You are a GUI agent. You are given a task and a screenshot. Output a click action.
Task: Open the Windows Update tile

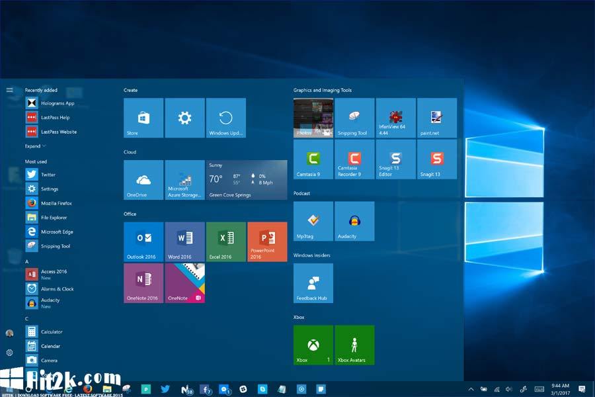(226, 118)
